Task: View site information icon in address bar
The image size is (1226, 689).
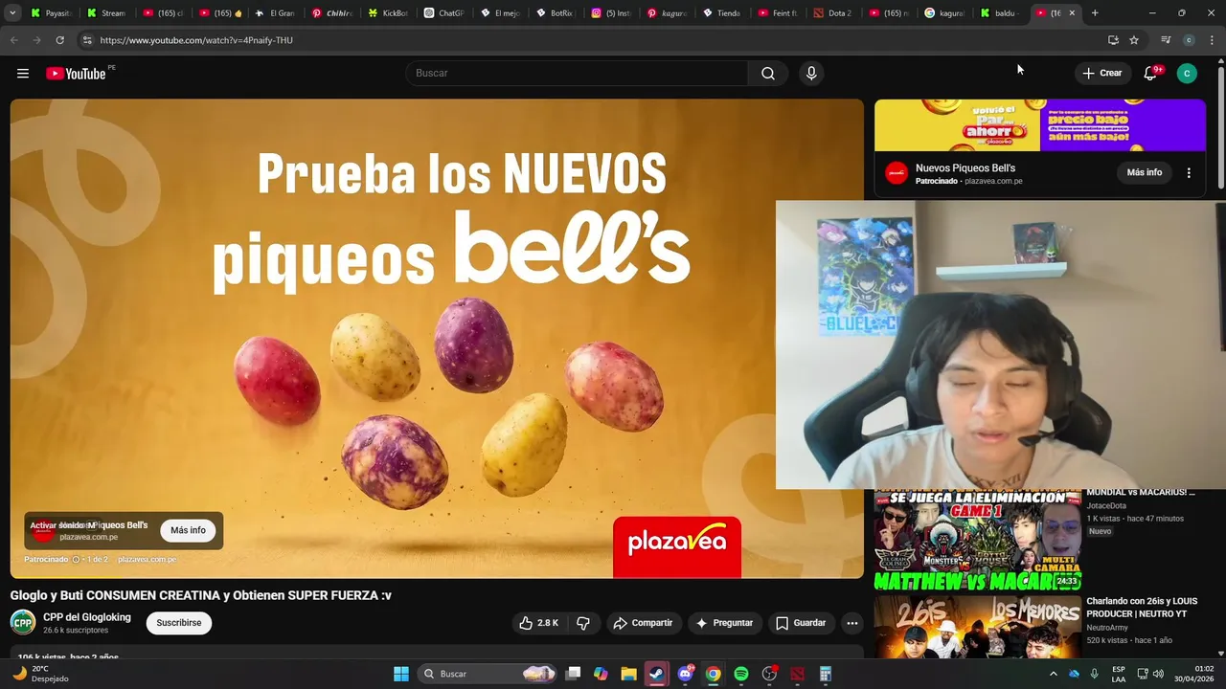Action: click(x=86, y=40)
